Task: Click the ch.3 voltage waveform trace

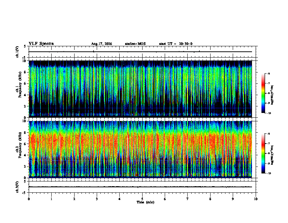Action: pos(140,187)
